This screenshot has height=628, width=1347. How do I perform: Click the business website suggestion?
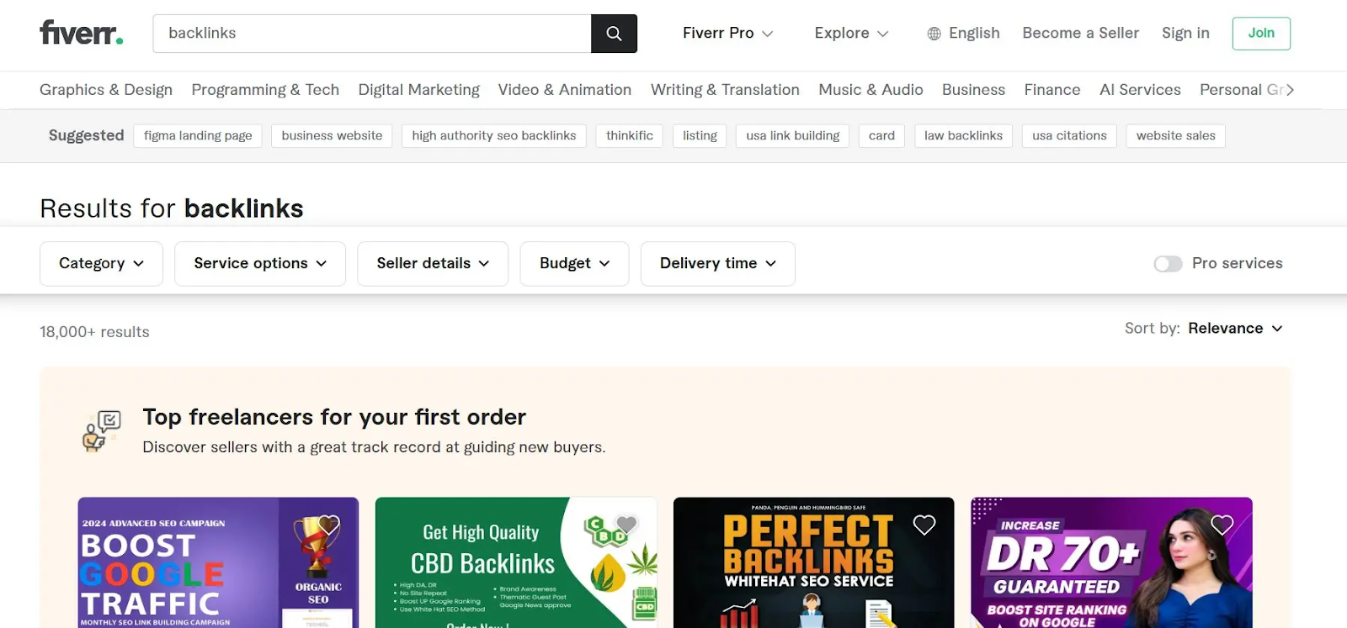(x=332, y=136)
